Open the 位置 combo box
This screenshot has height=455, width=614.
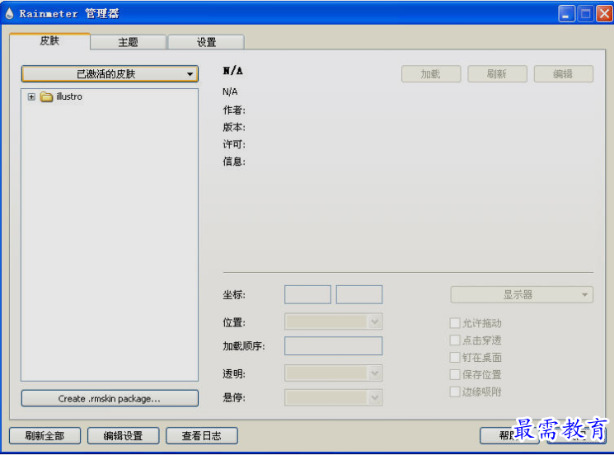333,321
